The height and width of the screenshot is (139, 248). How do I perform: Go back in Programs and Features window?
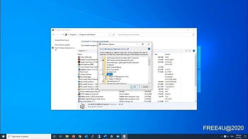53,34
